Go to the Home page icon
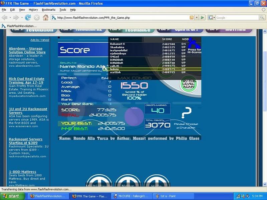The width and height of the screenshot is (267, 200). coord(45,18)
